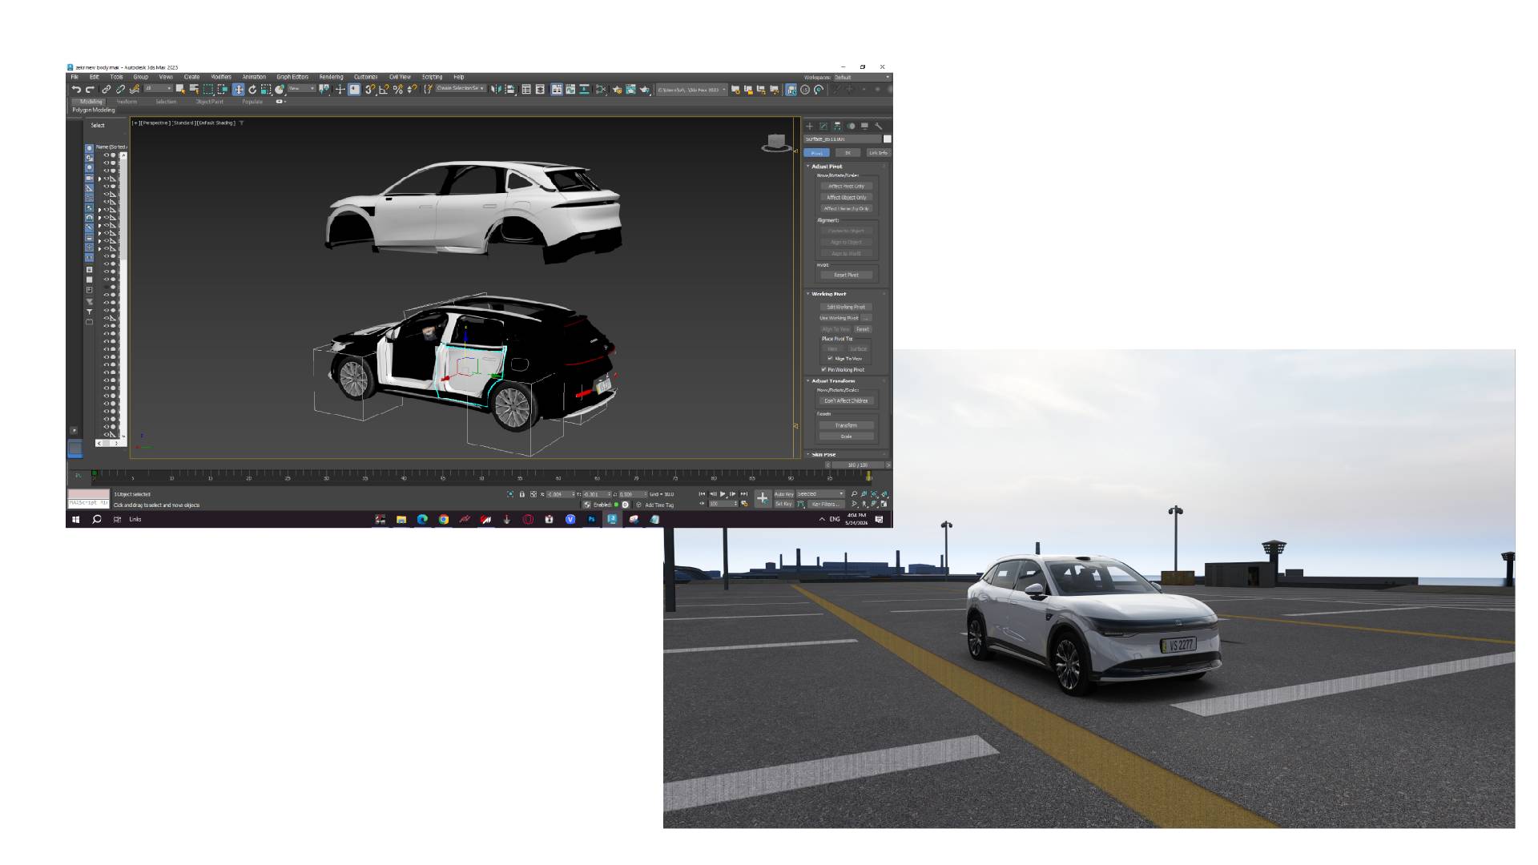Click the Don't Affect Children button
1538x865 pixels.
click(846, 400)
